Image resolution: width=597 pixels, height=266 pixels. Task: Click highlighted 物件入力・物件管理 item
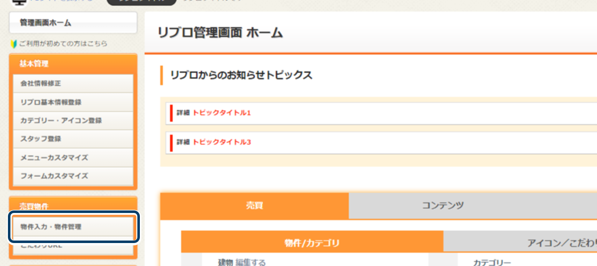click(73, 227)
